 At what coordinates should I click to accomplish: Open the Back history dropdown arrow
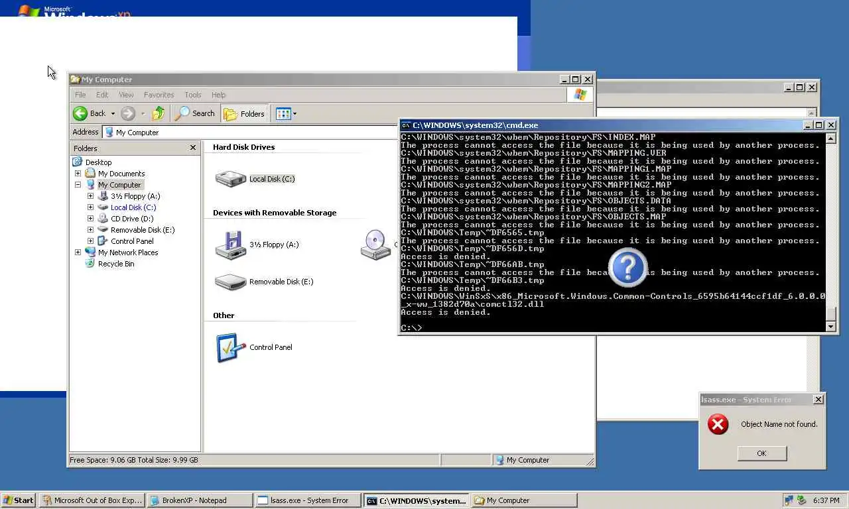pyautogui.click(x=113, y=113)
